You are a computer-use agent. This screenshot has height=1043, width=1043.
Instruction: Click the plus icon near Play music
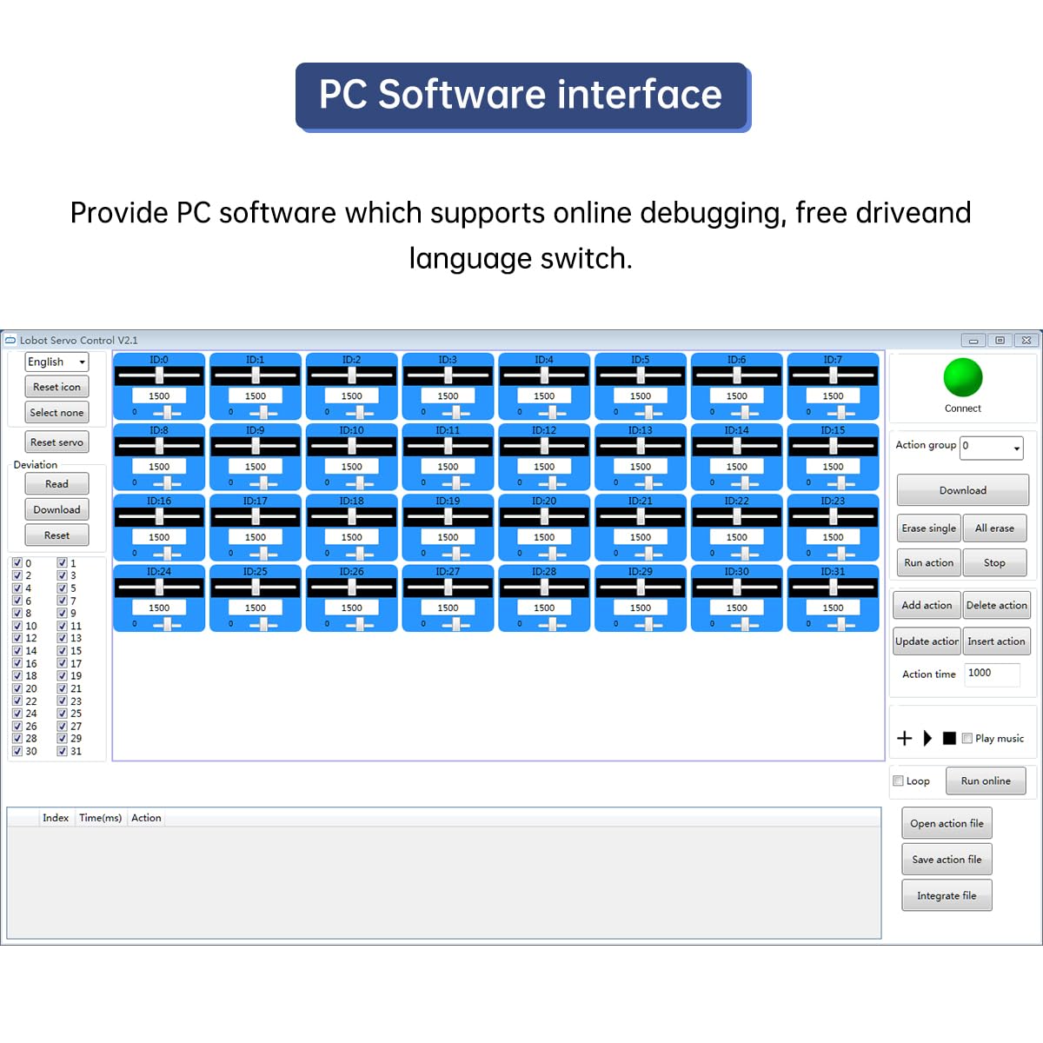tap(904, 738)
